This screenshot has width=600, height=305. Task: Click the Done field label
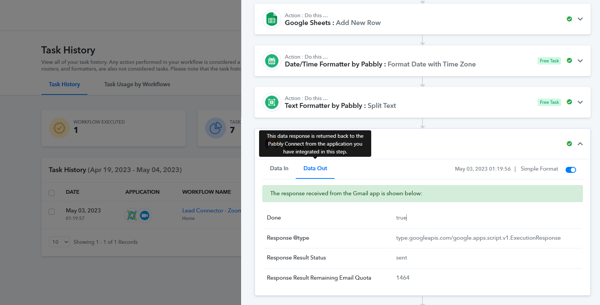pos(274,218)
